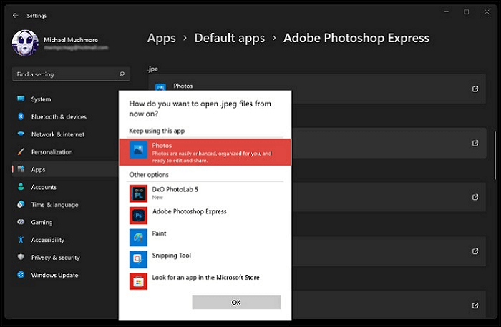Click the Photoshop Express Ps icon

coord(138,216)
